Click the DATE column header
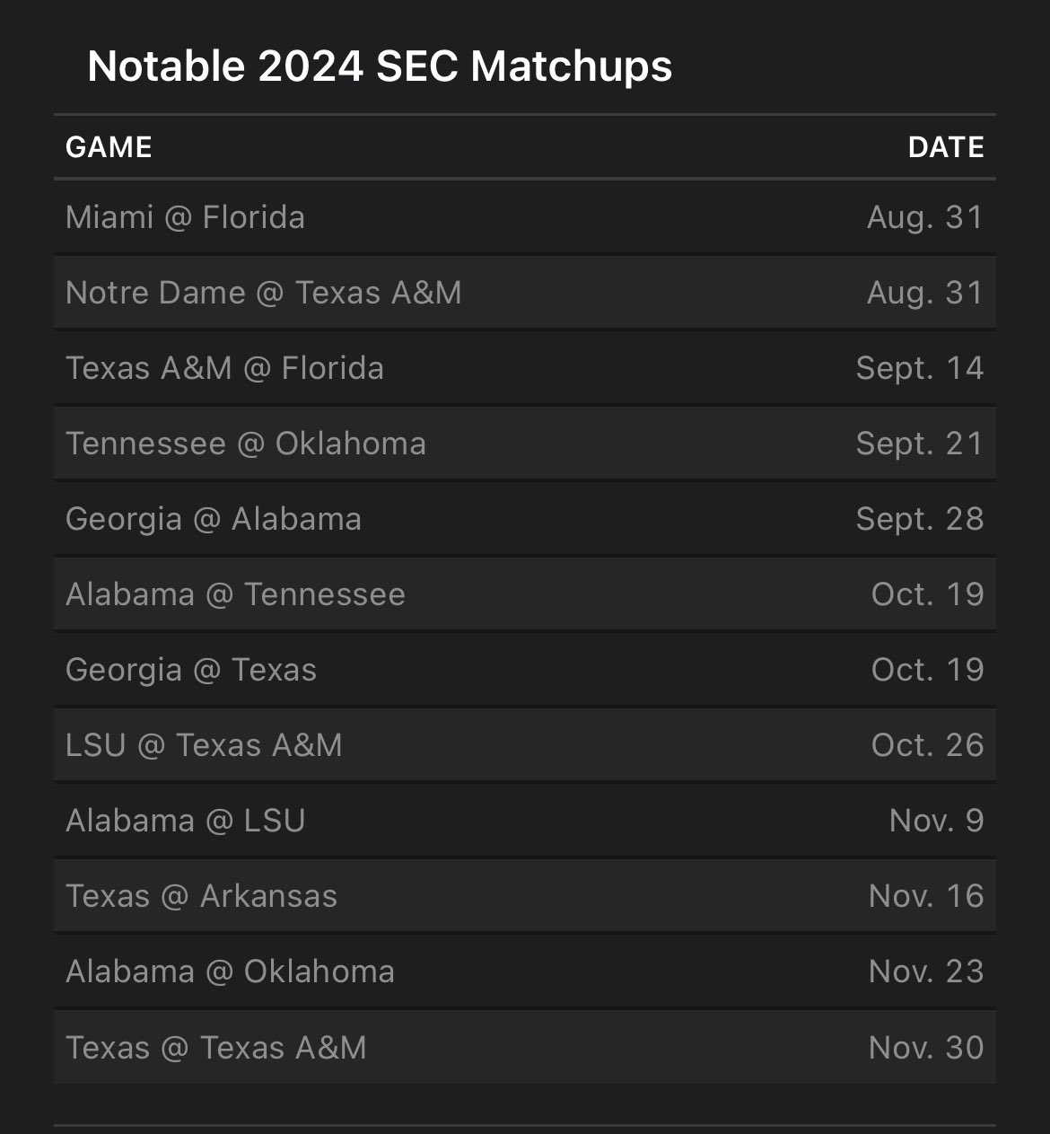The height and width of the screenshot is (1134, 1050). coord(946,147)
